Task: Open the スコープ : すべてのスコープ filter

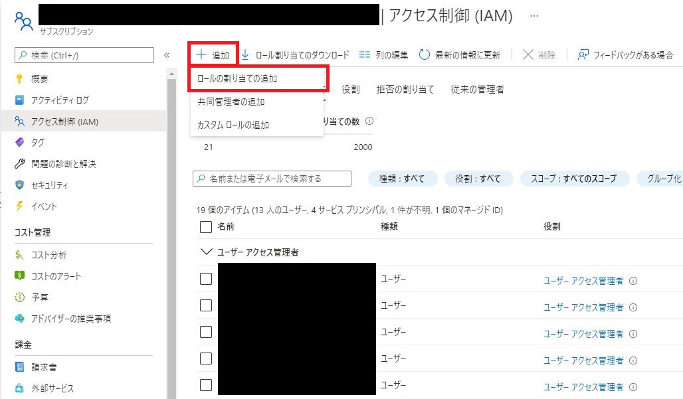Action: pos(574,179)
